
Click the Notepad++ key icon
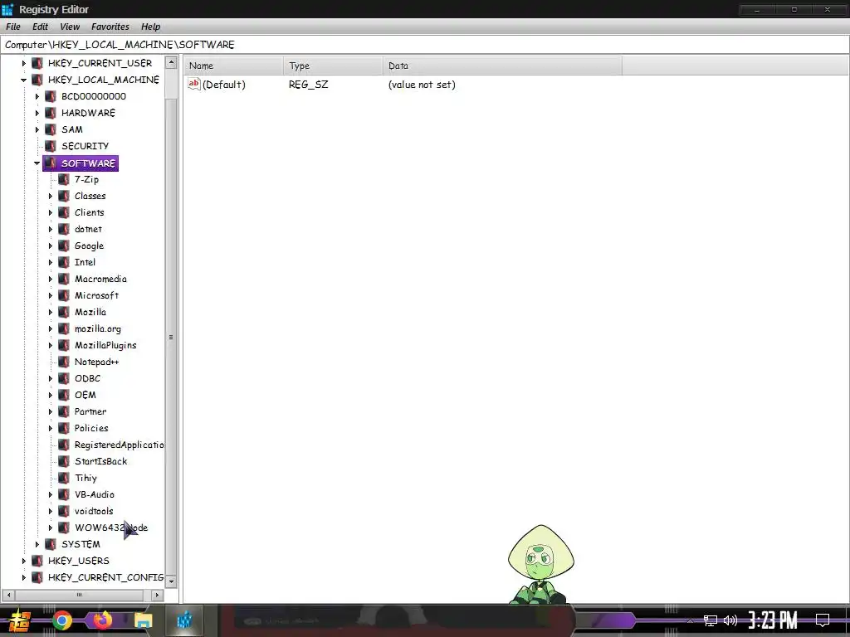point(64,362)
